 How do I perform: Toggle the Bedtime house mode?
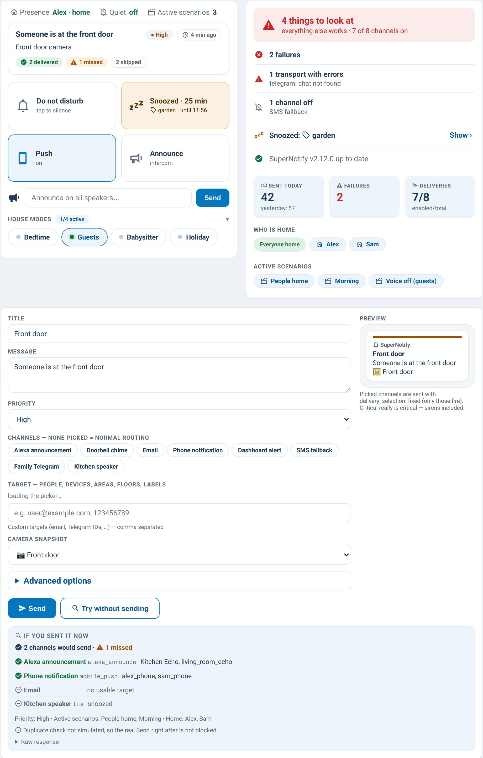click(33, 237)
